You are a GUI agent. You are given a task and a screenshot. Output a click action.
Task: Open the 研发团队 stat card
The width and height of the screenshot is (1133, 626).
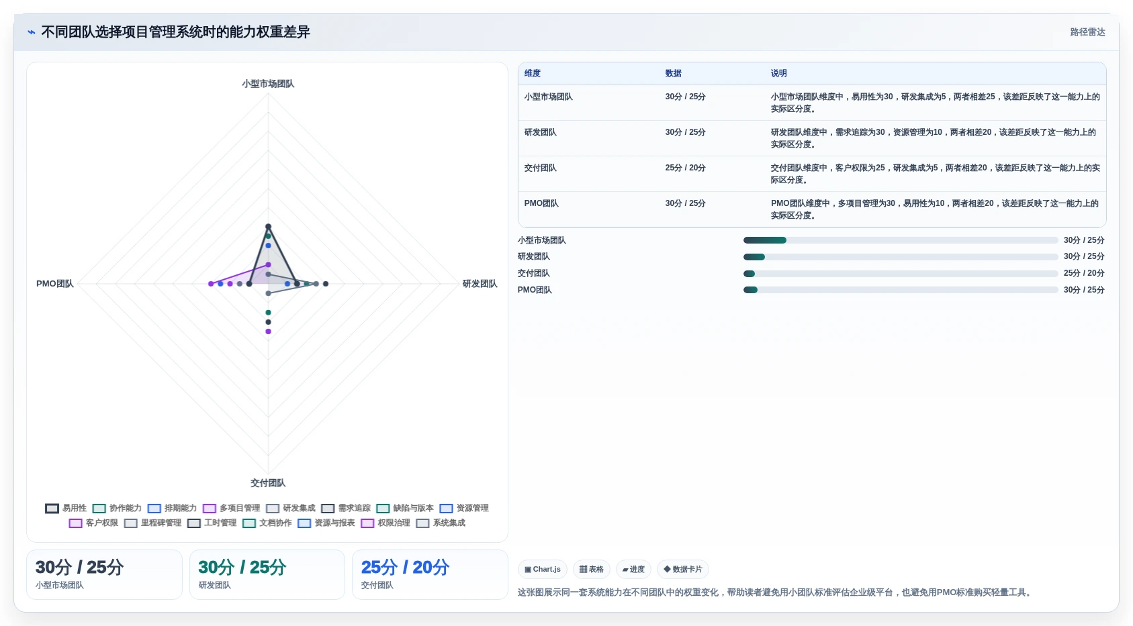pos(267,574)
